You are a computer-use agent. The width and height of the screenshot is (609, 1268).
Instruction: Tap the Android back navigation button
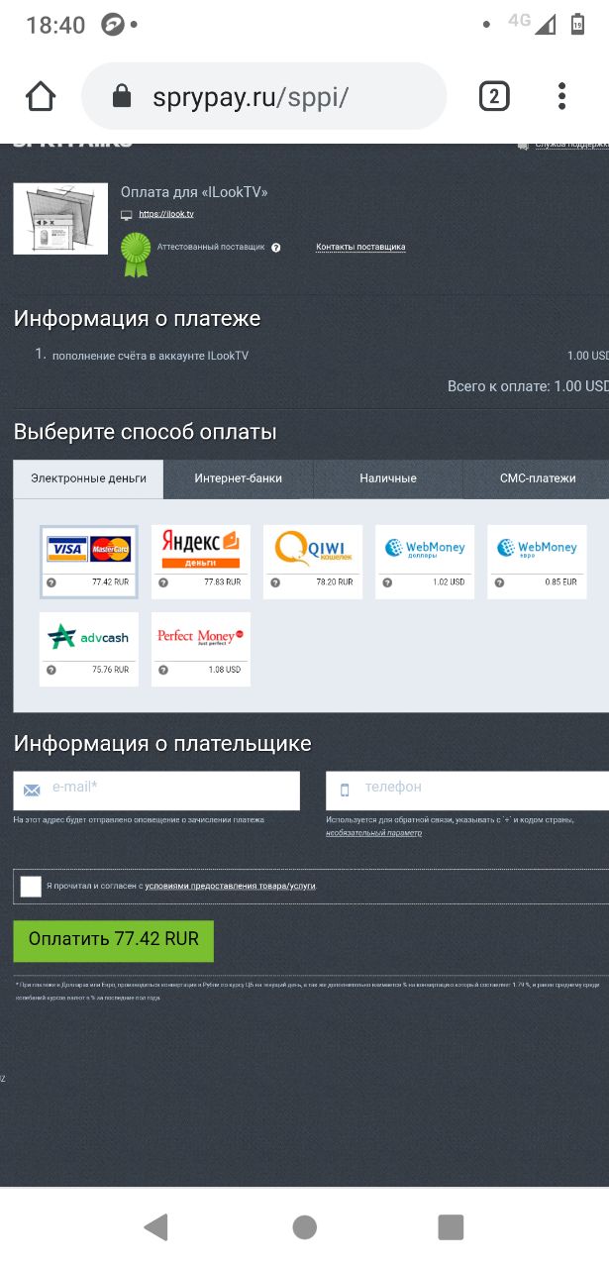[155, 1227]
